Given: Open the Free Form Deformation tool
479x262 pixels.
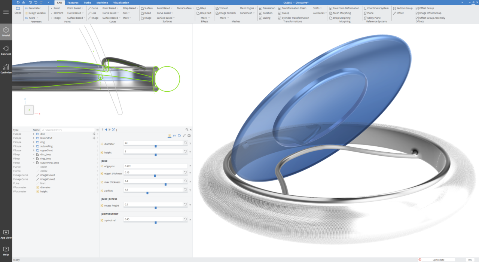Looking at the screenshot, I should (344, 7).
